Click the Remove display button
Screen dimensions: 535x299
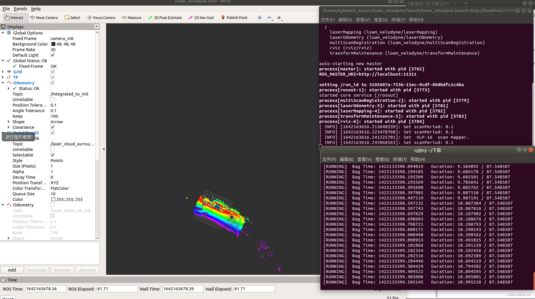coord(62,270)
